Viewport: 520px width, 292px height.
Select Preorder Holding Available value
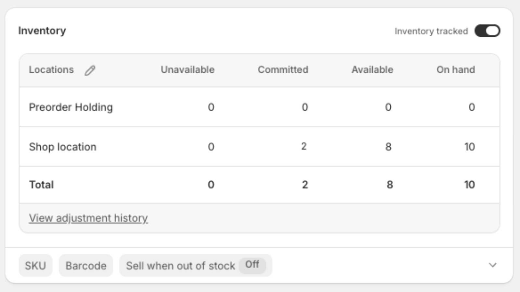pyautogui.click(x=388, y=107)
